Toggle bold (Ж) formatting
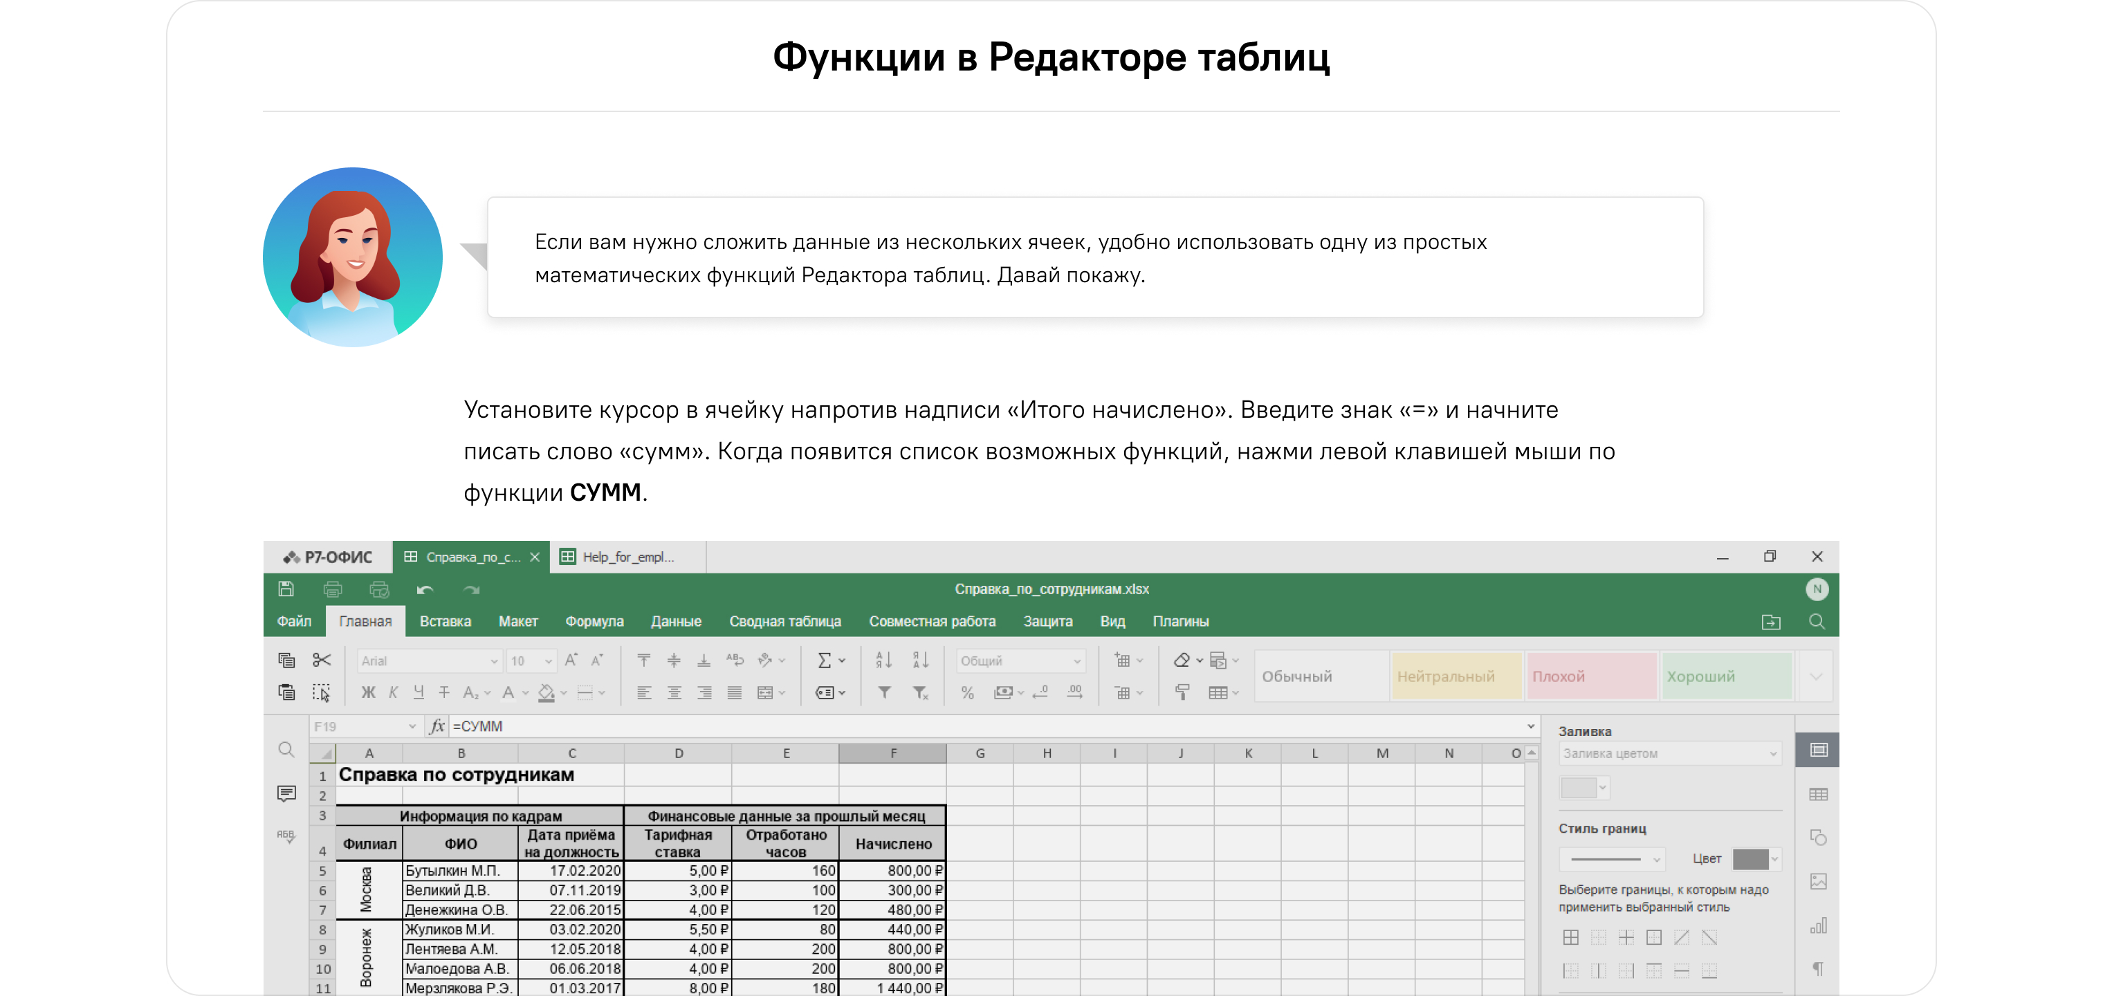This screenshot has height=996, width=2103. click(368, 692)
